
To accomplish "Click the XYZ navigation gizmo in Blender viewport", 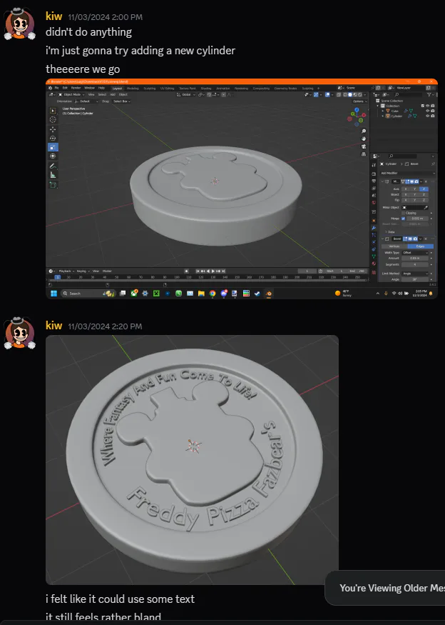I will [x=357, y=116].
